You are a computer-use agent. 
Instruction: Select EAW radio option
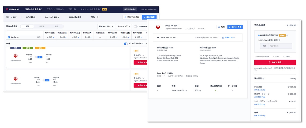(x=284, y=57)
